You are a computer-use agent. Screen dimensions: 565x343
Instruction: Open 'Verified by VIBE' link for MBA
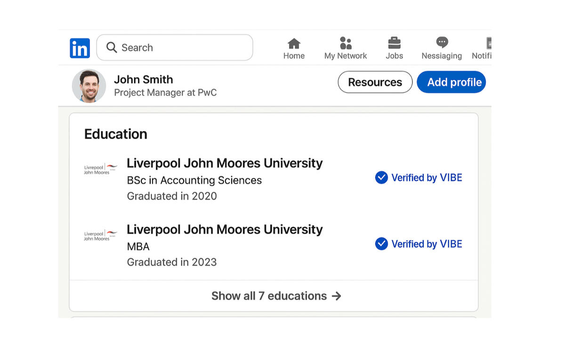tap(427, 244)
